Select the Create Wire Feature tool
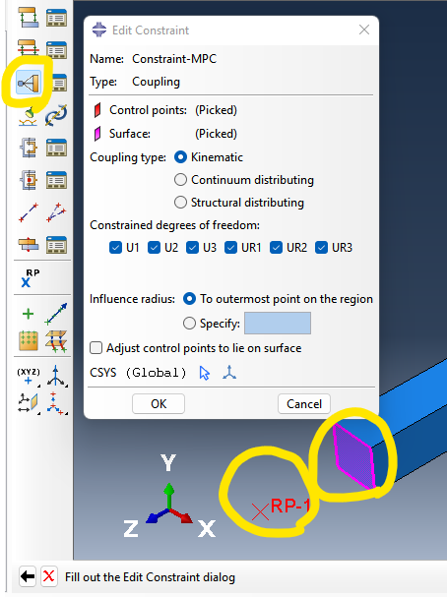This screenshot has width=447, height=597. 29,212
